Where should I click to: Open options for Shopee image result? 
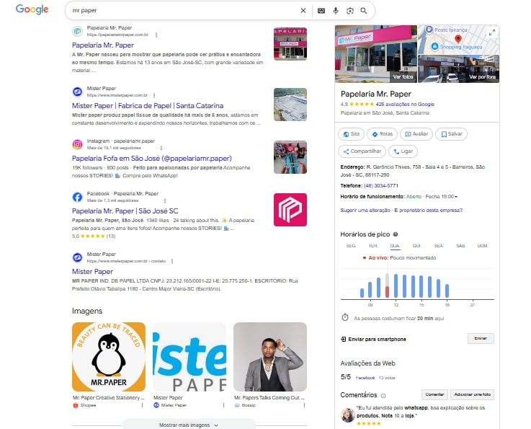142,405
